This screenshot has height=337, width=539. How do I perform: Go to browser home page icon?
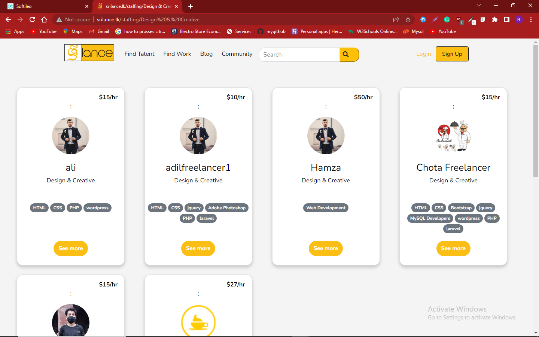[44, 19]
